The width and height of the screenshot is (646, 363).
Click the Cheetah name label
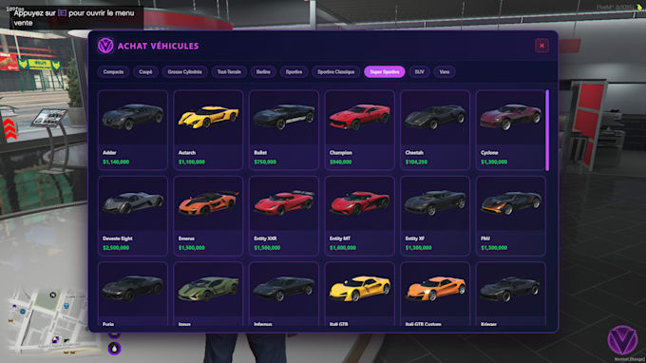(414, 152)
